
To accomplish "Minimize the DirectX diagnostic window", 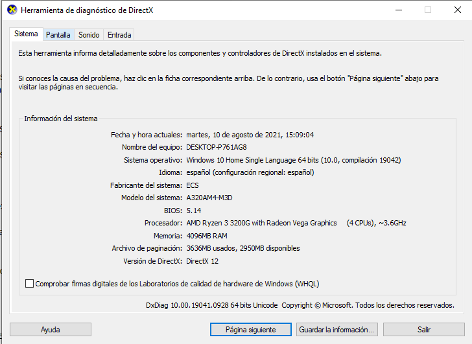I will pos(399,10).
